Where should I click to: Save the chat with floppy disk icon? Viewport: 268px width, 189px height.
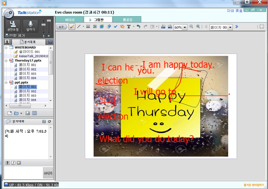click(44, 122)
